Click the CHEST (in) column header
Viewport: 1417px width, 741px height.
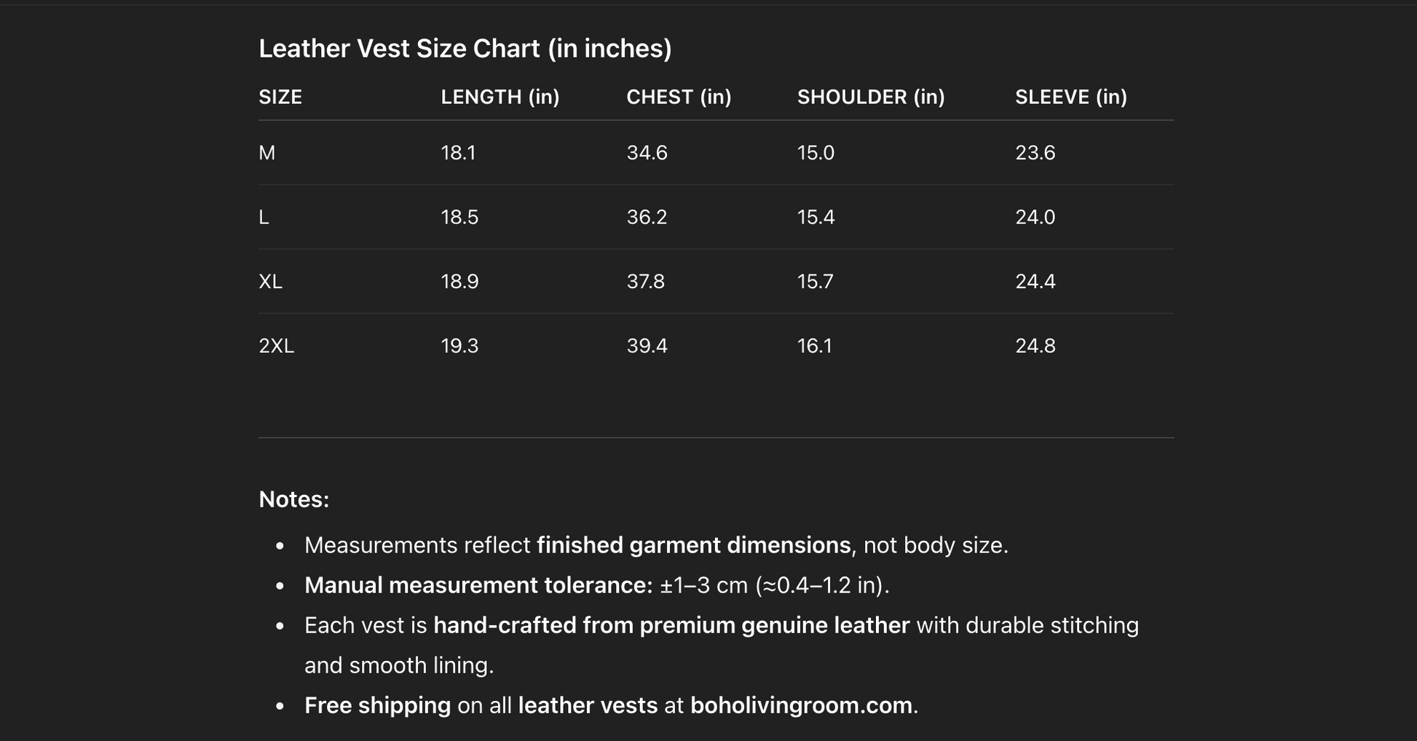pos(679,97)
